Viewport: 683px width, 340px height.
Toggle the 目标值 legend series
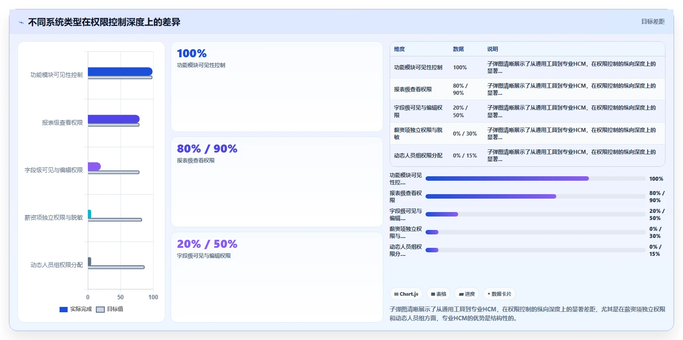click(x=110, y=309)
